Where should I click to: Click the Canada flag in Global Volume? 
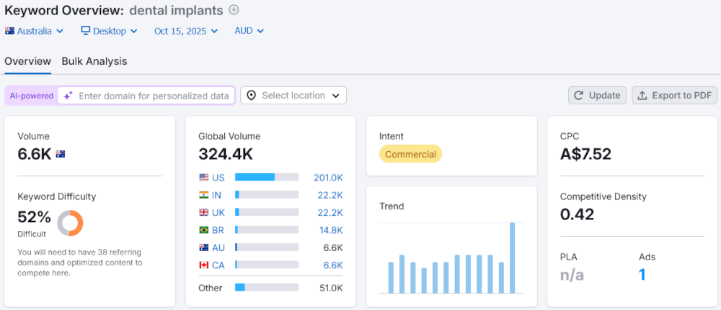click(203, 265)
